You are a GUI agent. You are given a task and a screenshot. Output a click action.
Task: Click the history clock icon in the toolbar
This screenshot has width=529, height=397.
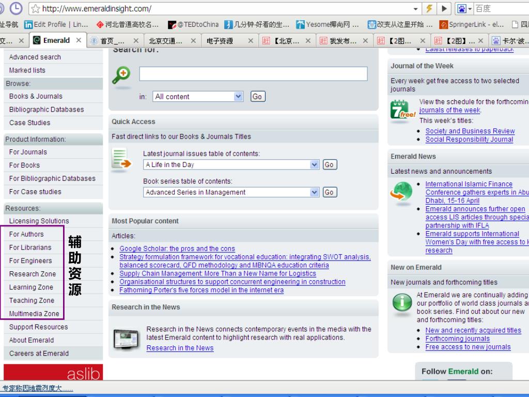16,8
